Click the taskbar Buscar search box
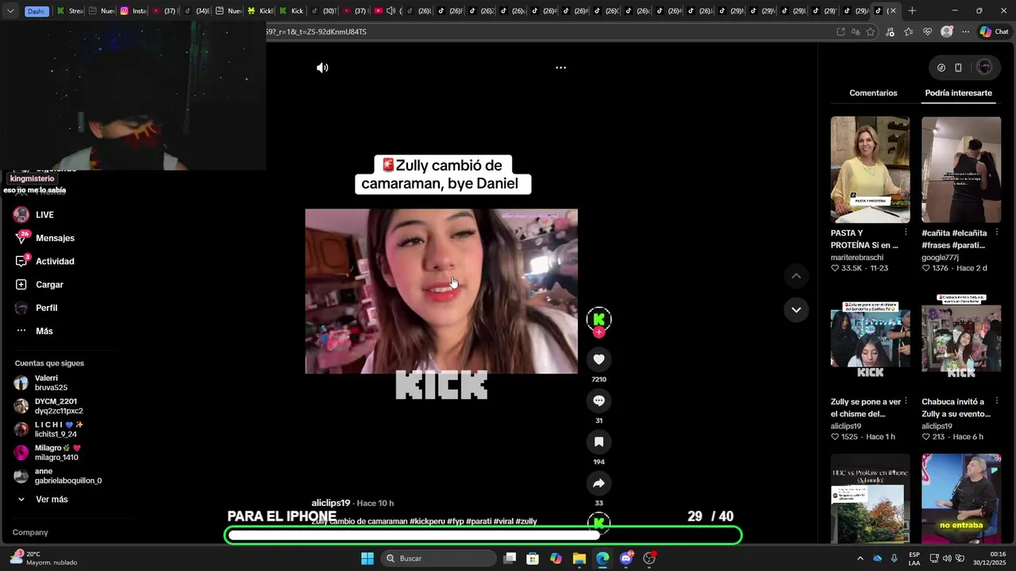 click(439, 558)
